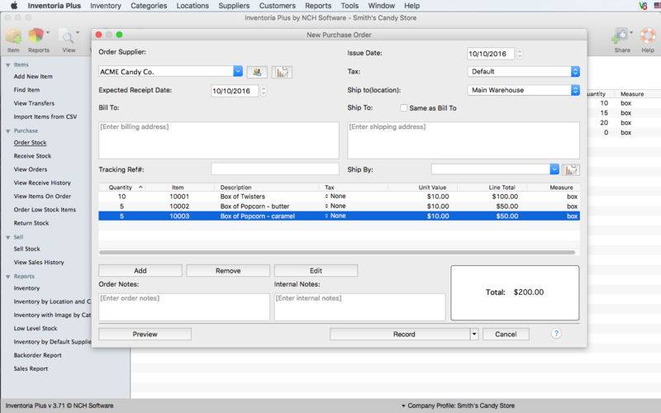Collapse the Items section in sidebar
This screenshot has width=661, height=413.
click(x=8, y=65)
